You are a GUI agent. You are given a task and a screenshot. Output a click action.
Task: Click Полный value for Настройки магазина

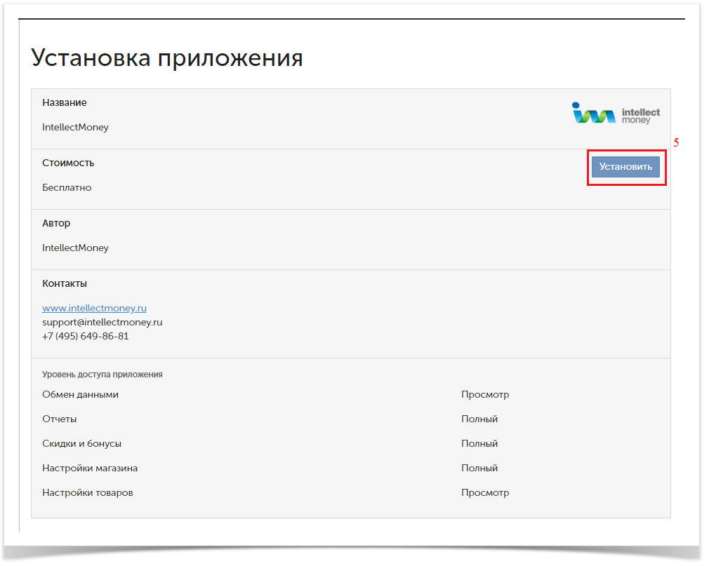click(479, 468)
